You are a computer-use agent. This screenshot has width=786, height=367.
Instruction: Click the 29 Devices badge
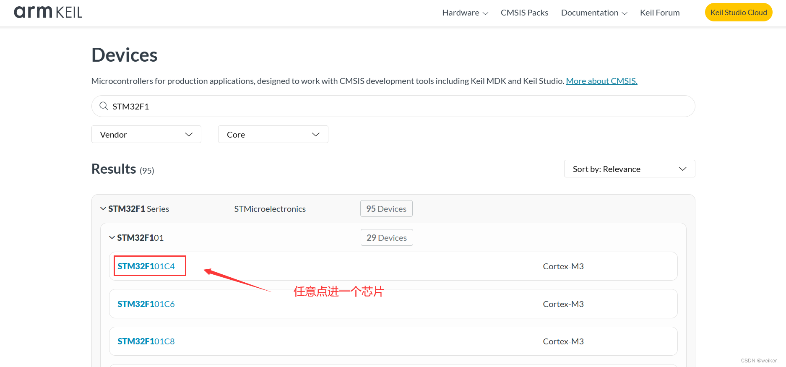387,237
